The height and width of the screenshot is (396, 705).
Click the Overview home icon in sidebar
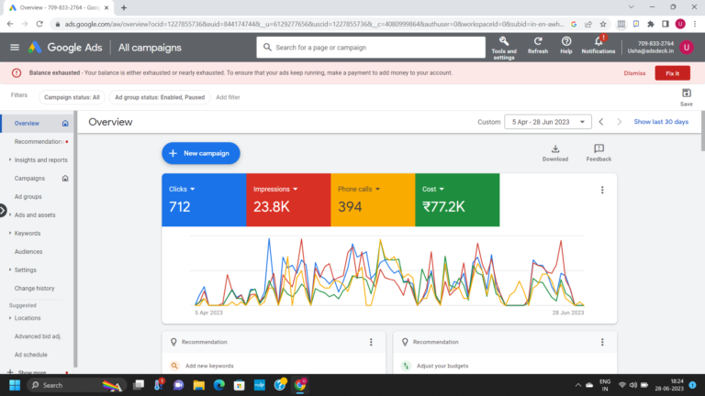point(65,123)
